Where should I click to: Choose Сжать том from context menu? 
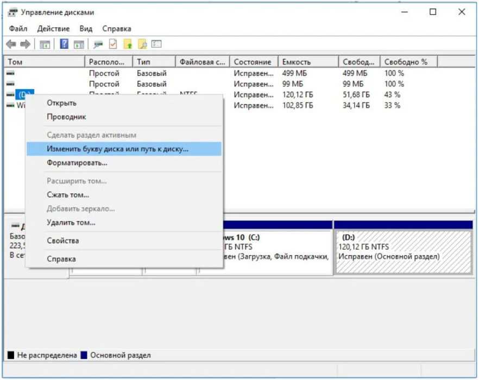pos(68,194)
